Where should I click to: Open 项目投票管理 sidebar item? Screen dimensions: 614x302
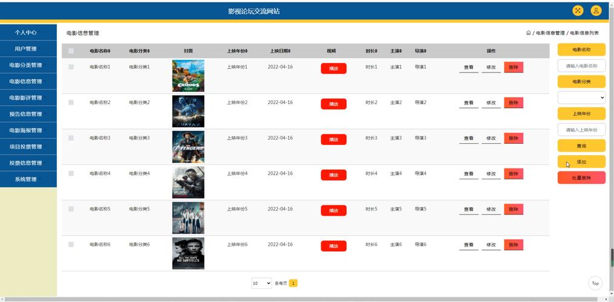[x=28, y=147]
